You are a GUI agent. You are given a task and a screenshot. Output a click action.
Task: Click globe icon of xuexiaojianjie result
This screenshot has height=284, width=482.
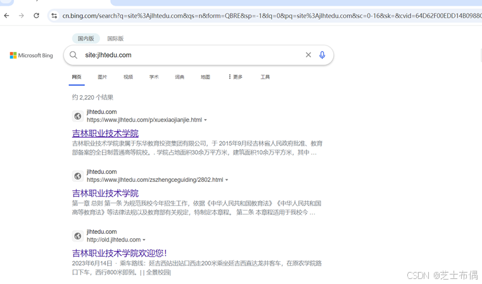click(78, 116)
